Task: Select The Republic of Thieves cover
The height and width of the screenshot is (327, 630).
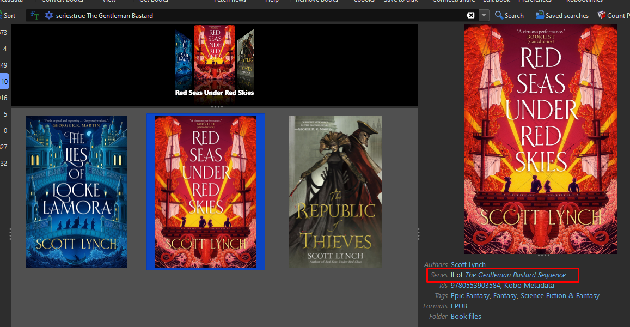Action: point(335,192)
